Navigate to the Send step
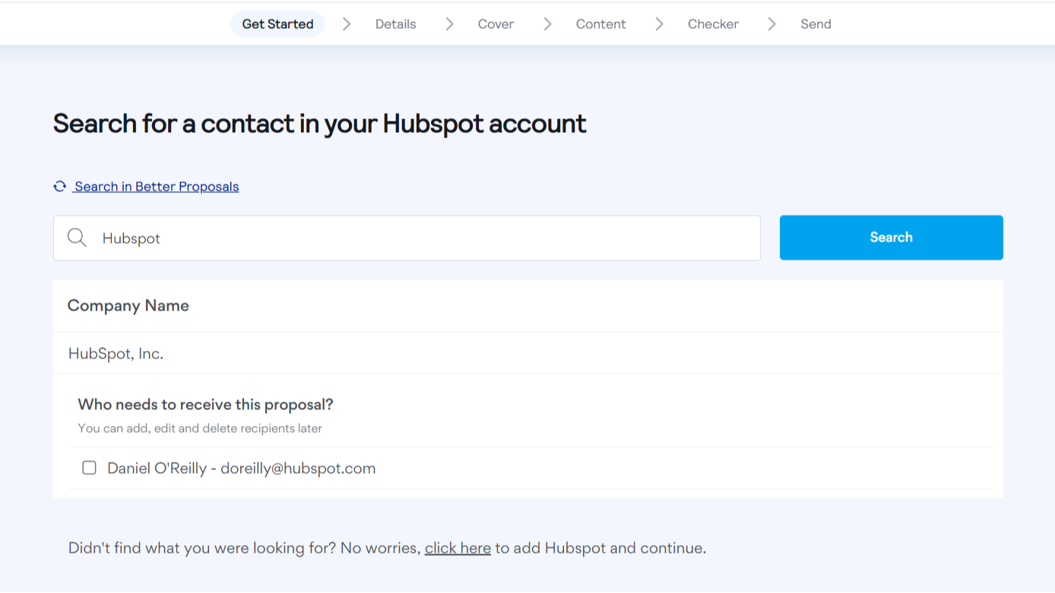The width and height of the screenshot is (1055, 593). point(816,24)
